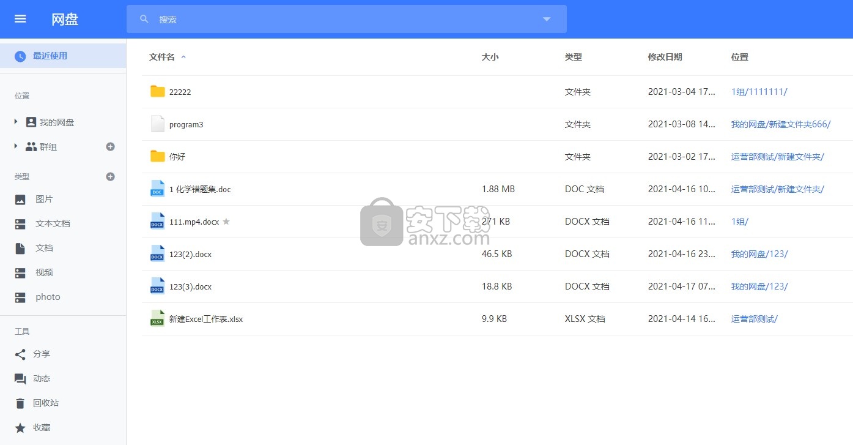Screen dimensions: 853x445
Task: Select the file 123(3).docx
Action: [x=191, y=286]
